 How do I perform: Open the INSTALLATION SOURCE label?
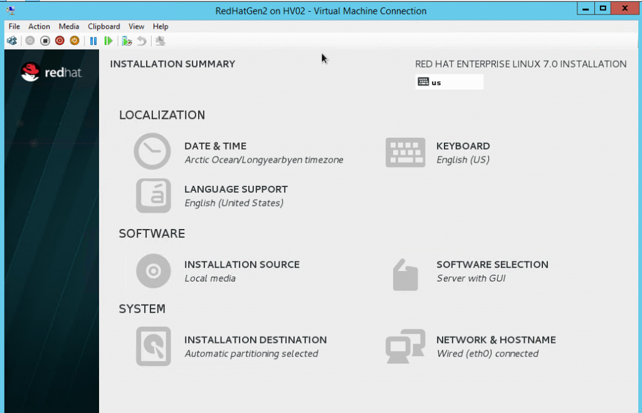242,265
